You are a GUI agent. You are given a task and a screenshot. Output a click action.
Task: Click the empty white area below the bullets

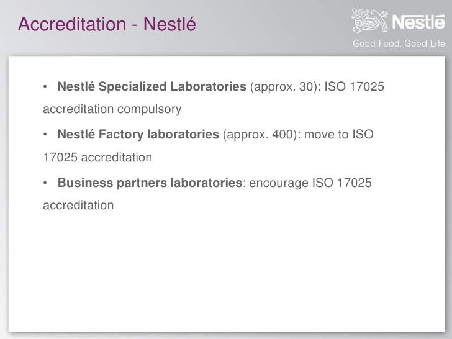click(x=227, y=271)
